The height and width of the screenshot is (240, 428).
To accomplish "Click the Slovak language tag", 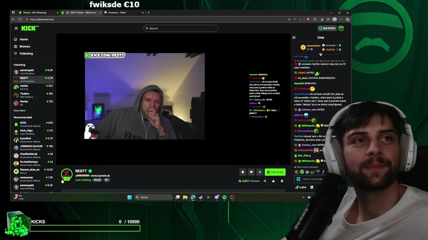I will click(x=97, y=180).
